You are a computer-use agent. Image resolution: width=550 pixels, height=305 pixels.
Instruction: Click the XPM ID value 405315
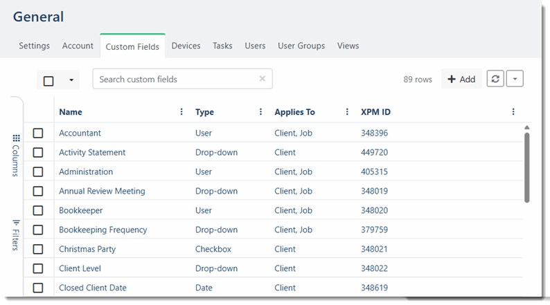(374, 172)
